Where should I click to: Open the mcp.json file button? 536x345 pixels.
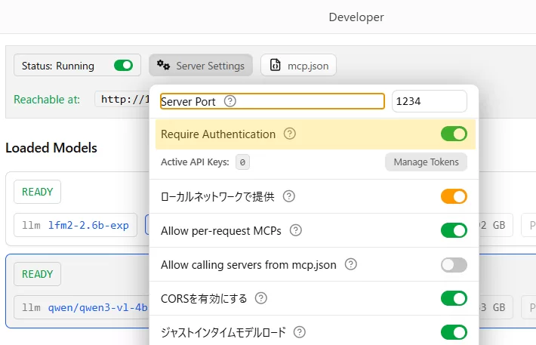point(299,66)
